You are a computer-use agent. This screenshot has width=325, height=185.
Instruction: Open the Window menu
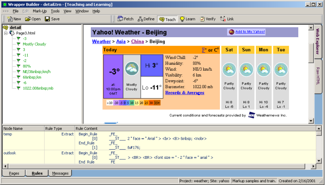82,11
